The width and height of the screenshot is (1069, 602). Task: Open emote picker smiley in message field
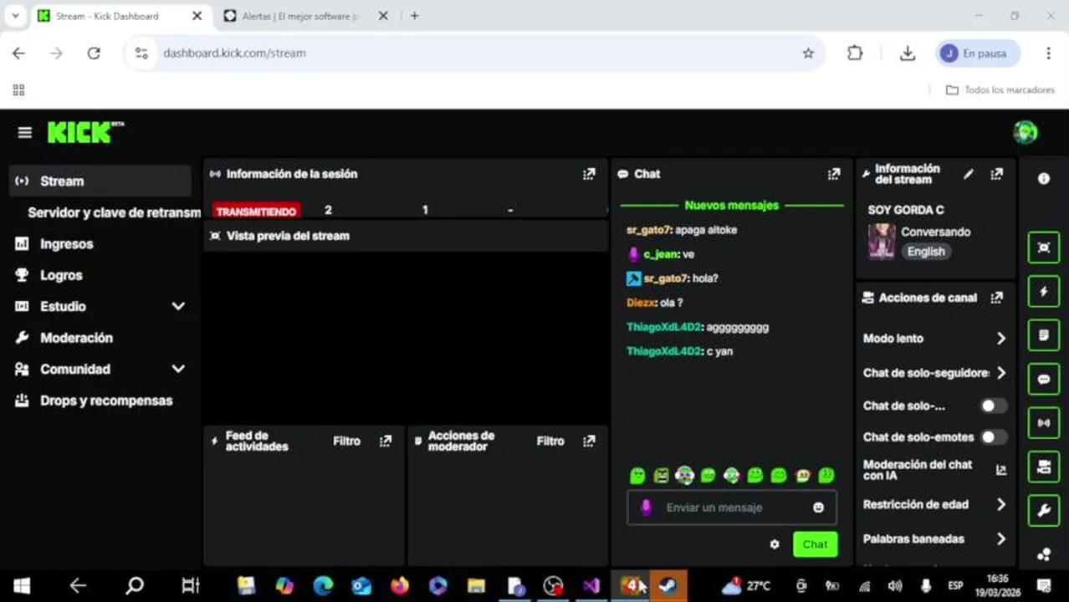pos(818,508)
